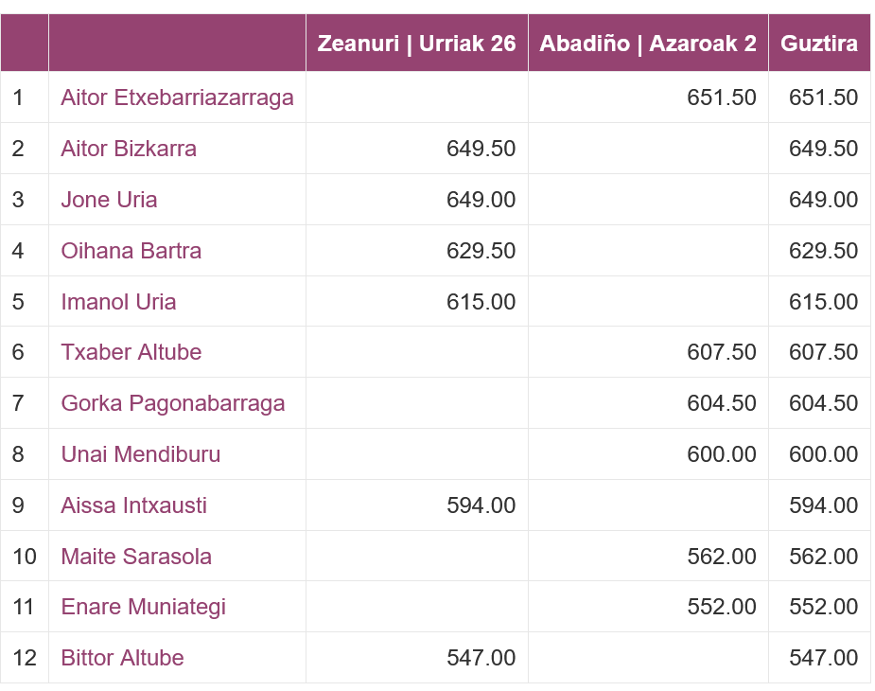Click the Guztira column header
This screenshot has width=875, height=691.
(819, 44)
